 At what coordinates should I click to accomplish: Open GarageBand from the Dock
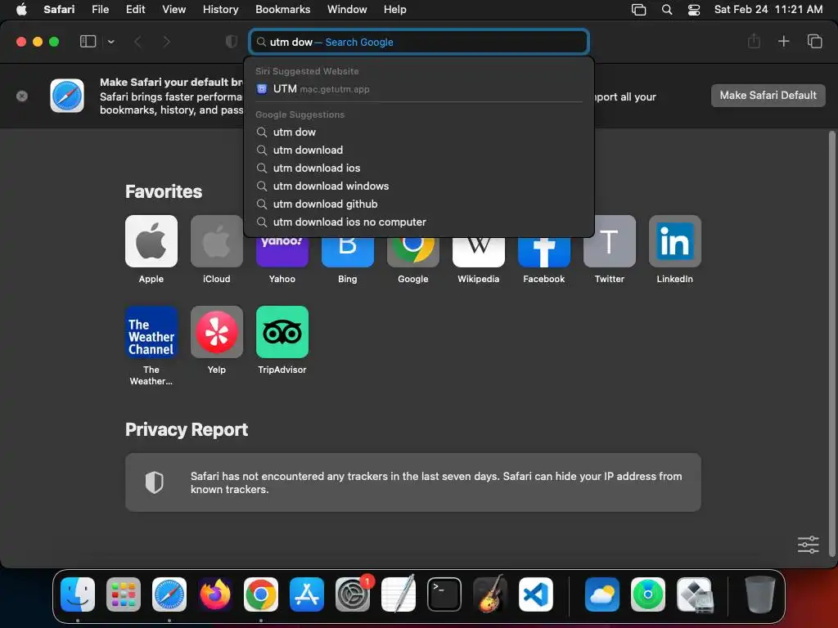point(490,594)
